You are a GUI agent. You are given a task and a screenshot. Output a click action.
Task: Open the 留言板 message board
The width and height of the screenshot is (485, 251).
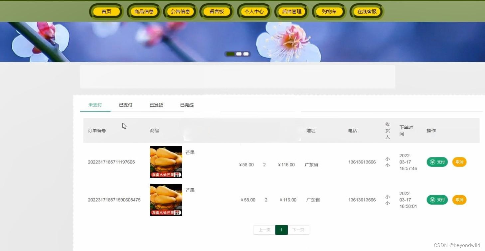(217, 11)
